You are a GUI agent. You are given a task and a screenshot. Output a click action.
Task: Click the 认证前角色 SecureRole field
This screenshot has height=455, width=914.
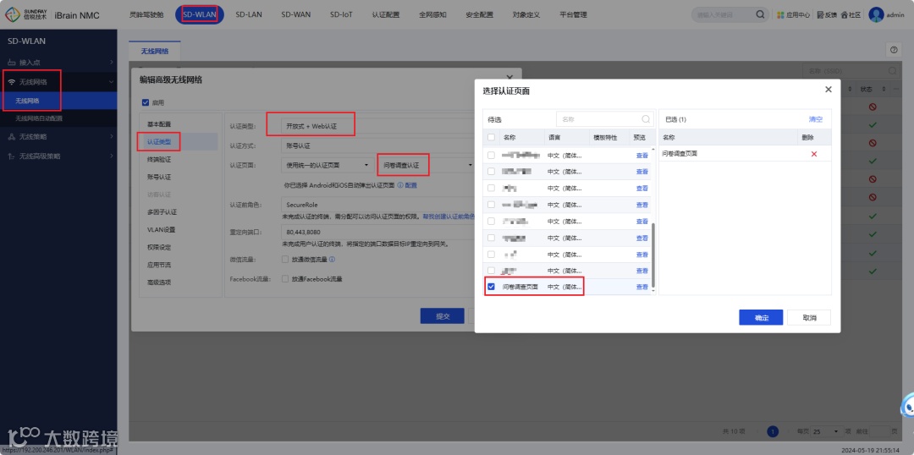coord(377,205)
